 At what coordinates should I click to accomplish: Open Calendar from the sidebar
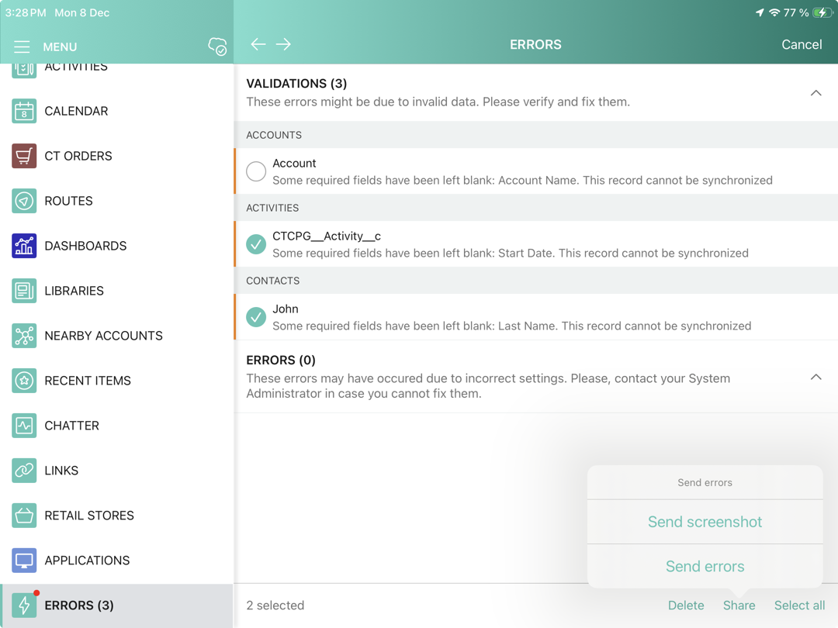click(76, 111)
